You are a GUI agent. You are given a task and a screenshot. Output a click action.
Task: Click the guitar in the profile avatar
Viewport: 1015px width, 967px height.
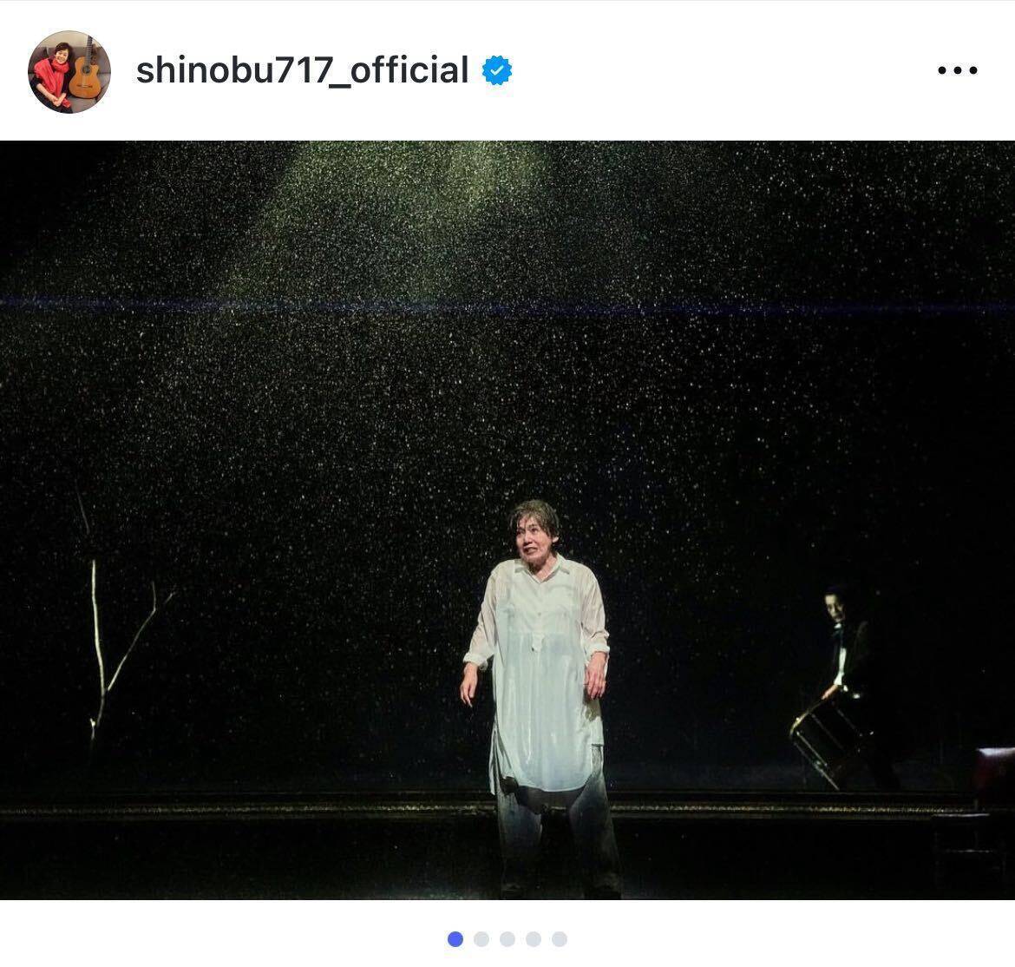pos(85,70)
